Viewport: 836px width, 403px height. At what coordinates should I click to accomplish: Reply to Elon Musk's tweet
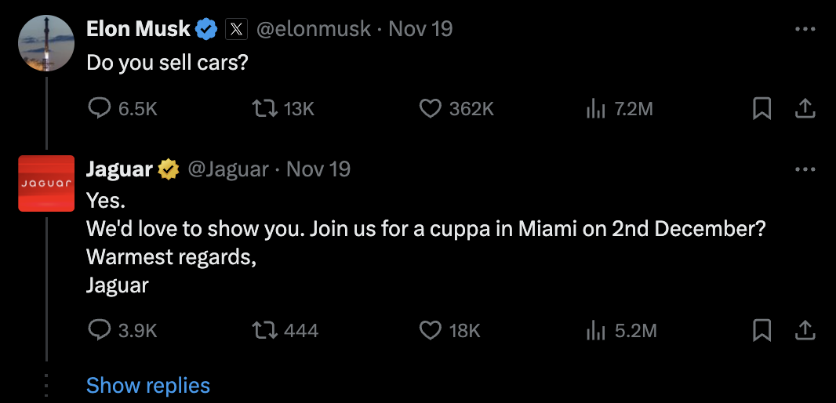click(99, 109)
